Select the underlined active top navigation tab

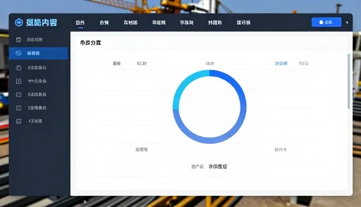[80, 22]
